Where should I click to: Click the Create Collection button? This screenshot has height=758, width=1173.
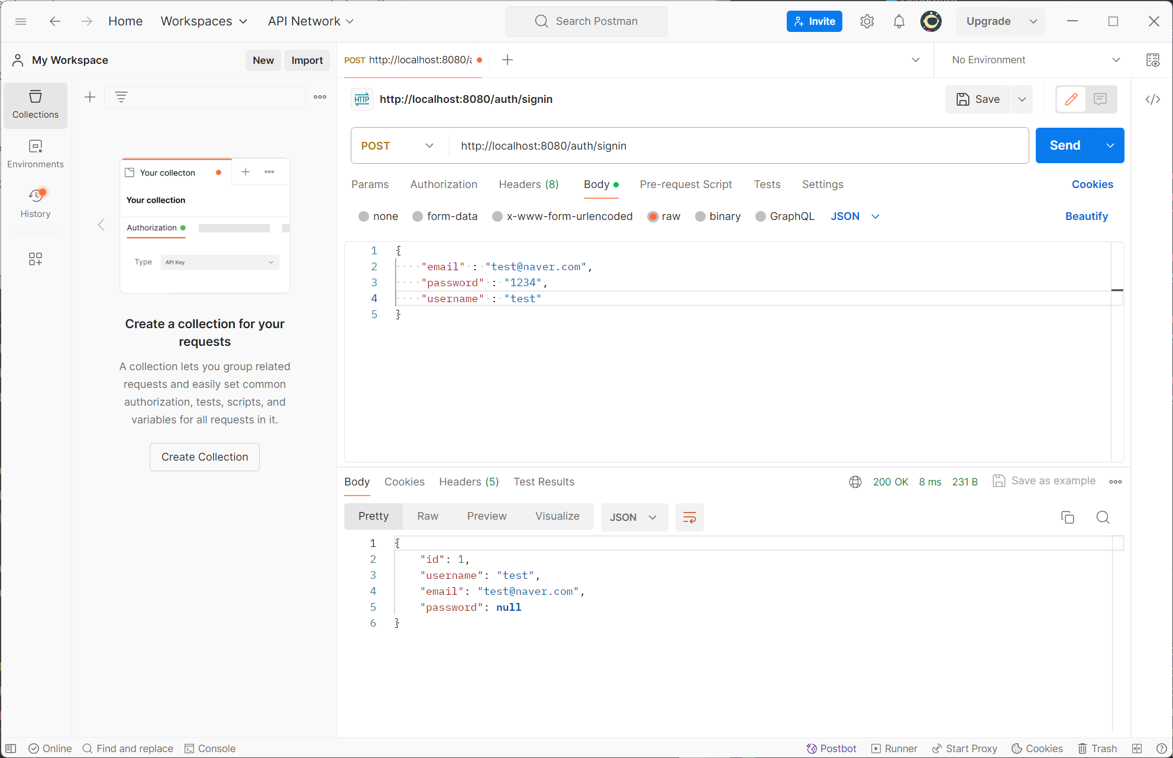coord(205,457)
